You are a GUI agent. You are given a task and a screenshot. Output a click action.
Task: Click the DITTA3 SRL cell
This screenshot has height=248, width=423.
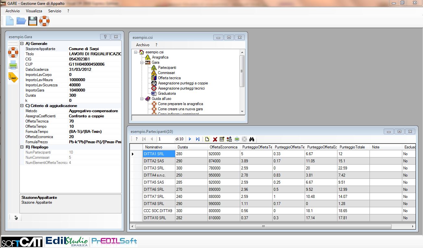click(x=159, y=168)
